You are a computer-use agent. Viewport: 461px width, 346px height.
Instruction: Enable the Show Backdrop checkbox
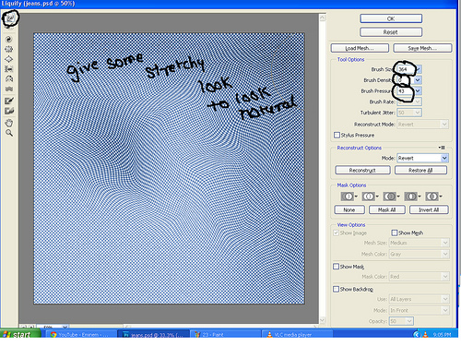point(337,289)
